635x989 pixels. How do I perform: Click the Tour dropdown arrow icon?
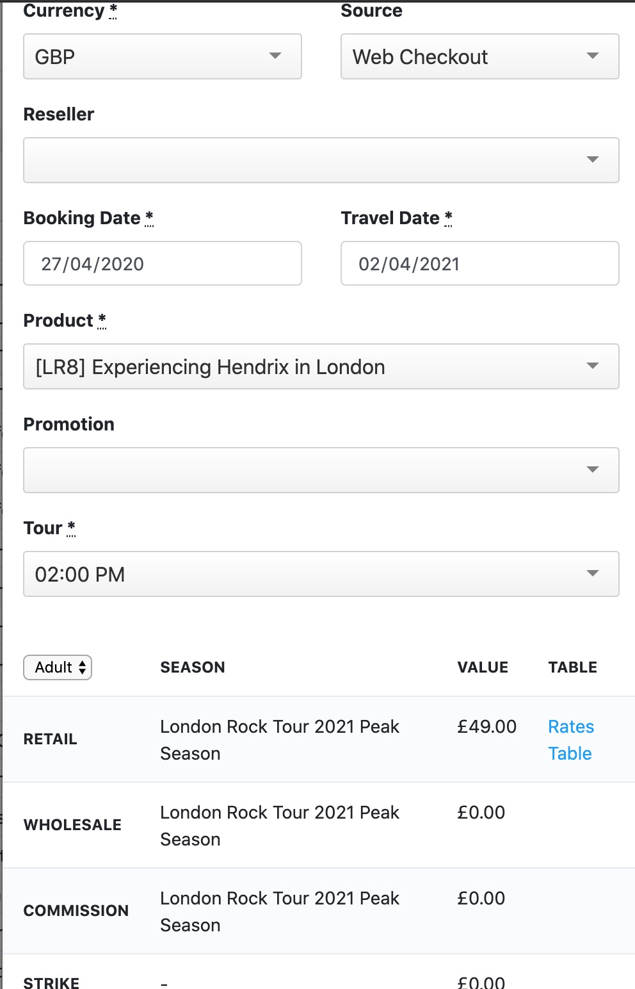593,573
